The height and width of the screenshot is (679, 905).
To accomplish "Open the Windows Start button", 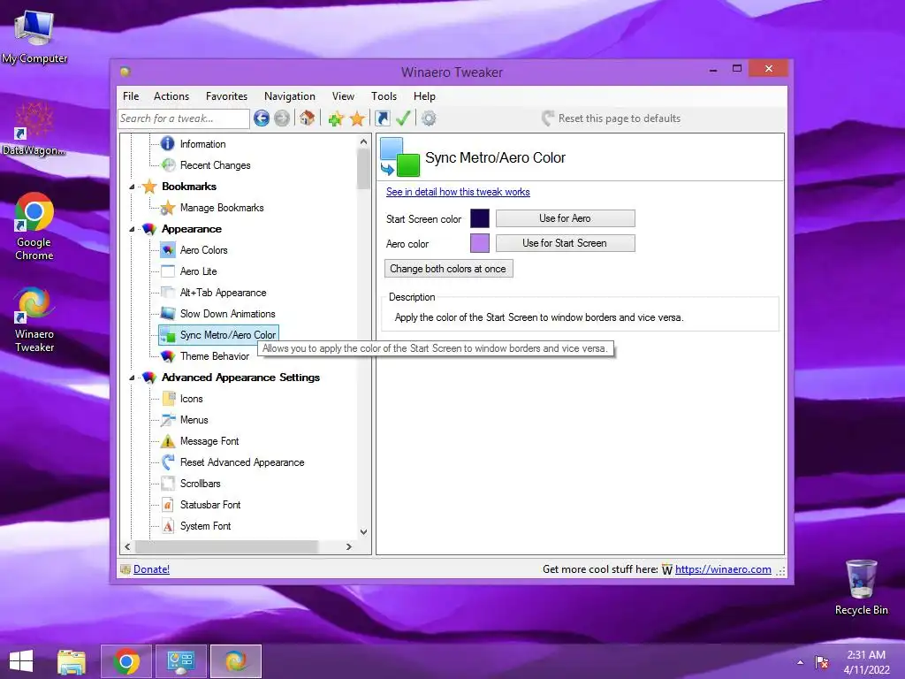I will pos(21,661).
